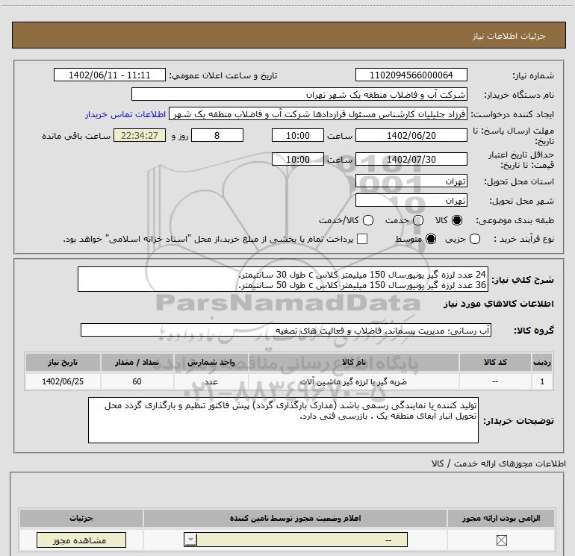Select the جزیی purchase type radio
Viewport: 575px width, 556px height.
pyautogui.click(x=475, y=239)
